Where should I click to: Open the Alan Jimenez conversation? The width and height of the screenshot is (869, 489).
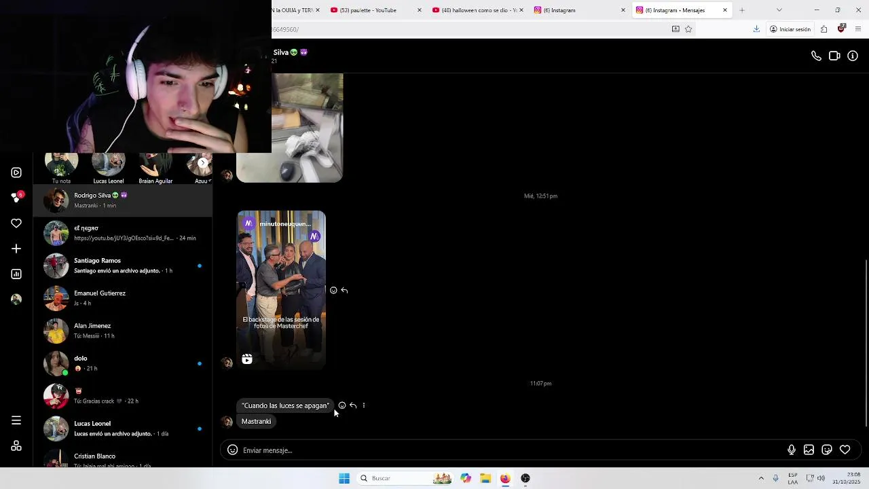(x=123, y=331)
